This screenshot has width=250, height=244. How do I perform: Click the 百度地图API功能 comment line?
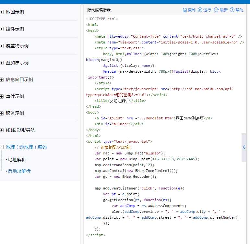[113, 147]
